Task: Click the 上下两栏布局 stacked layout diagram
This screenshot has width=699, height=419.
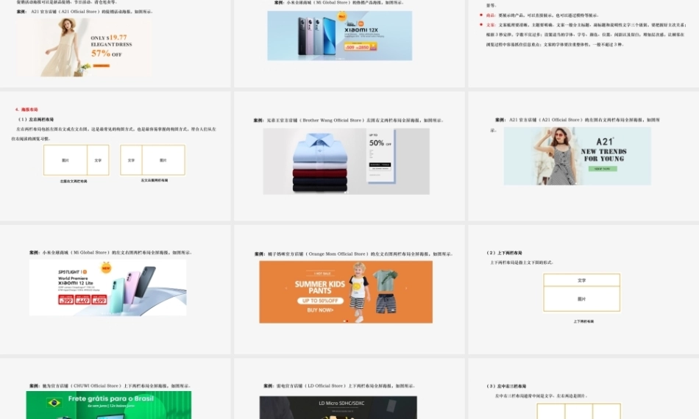Action: point(582,293)
